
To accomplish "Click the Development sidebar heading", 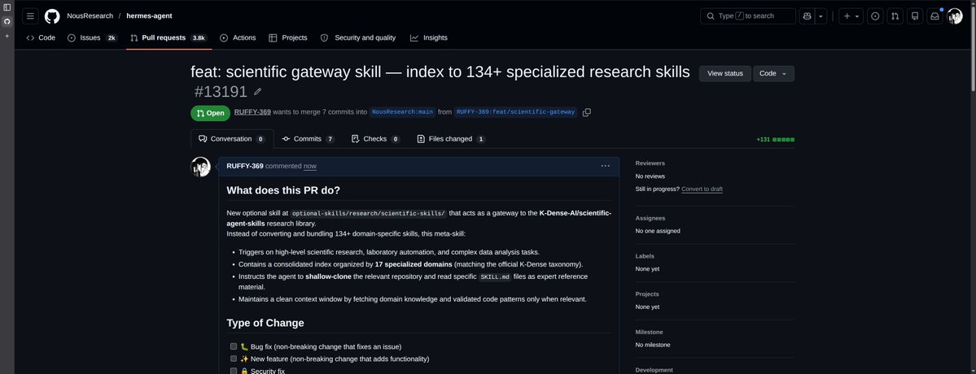I will pyautogui.click(x=654, y=370).
